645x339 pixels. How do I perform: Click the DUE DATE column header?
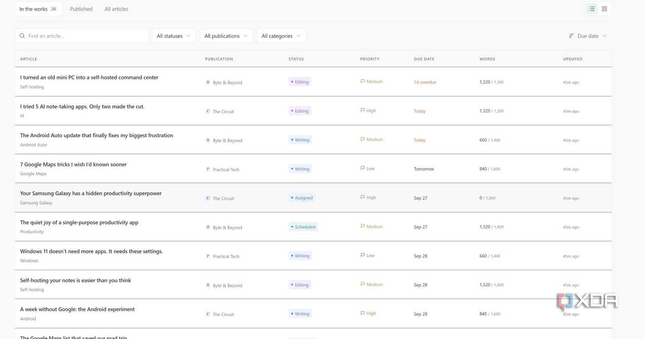coord(424,59)
